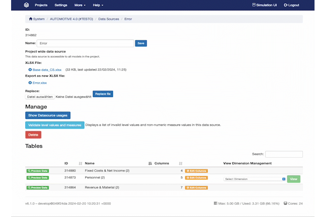Edit columns of Revenue & Material (2)
Screen dimensions: 326x217
click(x=196, y=188)
